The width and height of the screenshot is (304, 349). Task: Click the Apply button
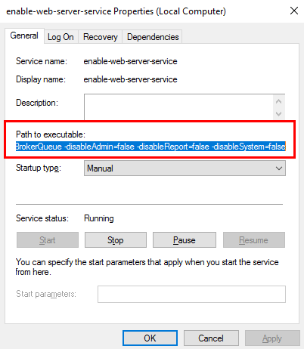tap(272, 338)
